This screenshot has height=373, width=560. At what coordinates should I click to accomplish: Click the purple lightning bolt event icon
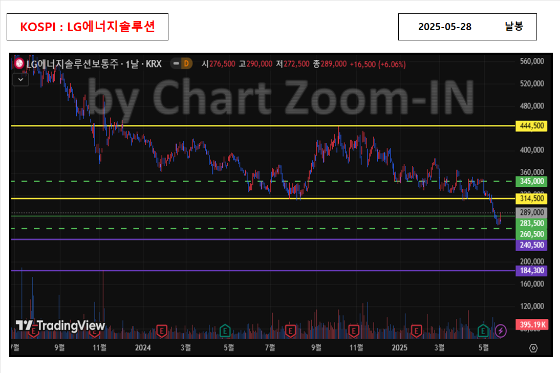point(501,331)
